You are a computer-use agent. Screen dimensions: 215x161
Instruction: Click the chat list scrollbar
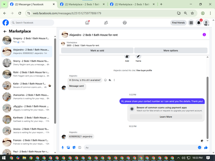(55, 81)
